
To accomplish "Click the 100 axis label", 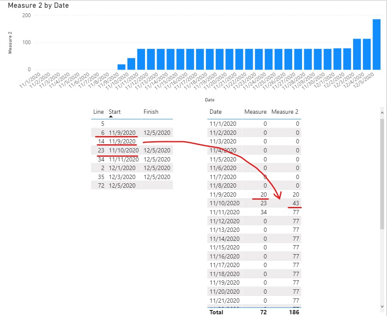I will 27,42.
